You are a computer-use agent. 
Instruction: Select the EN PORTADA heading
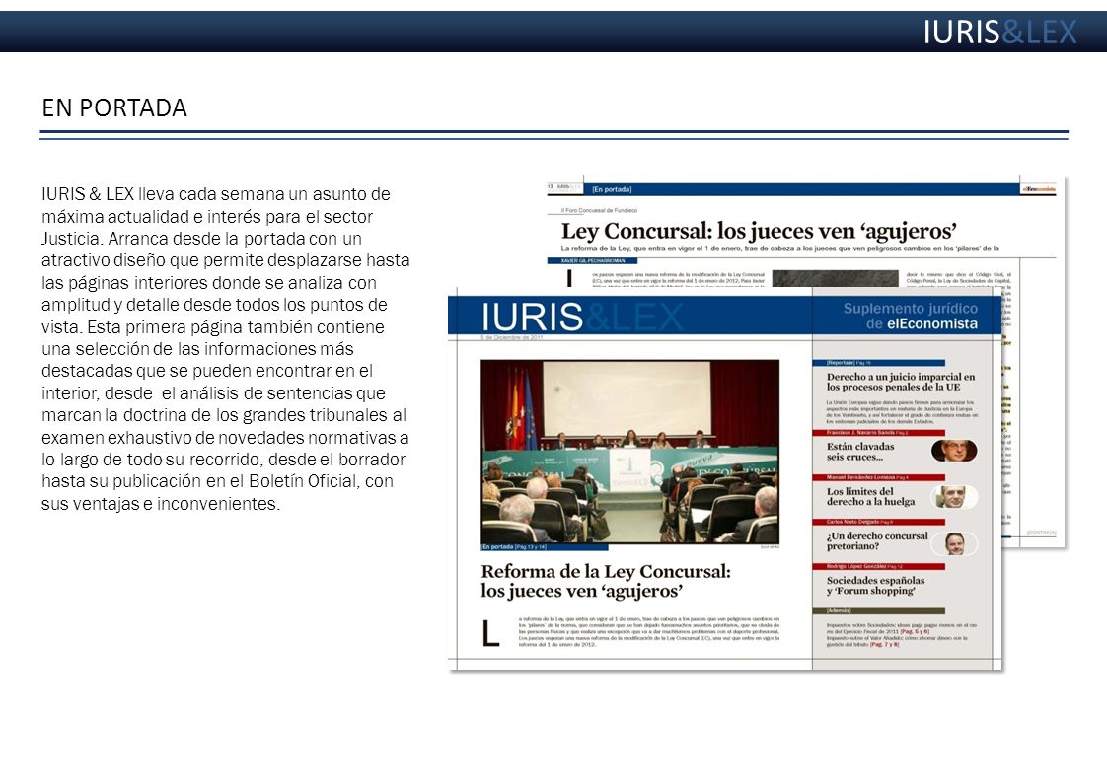coord(114,108)
